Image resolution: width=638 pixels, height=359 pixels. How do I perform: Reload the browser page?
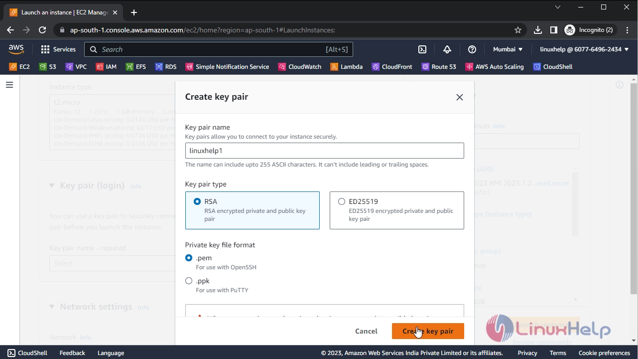point(42,30)
